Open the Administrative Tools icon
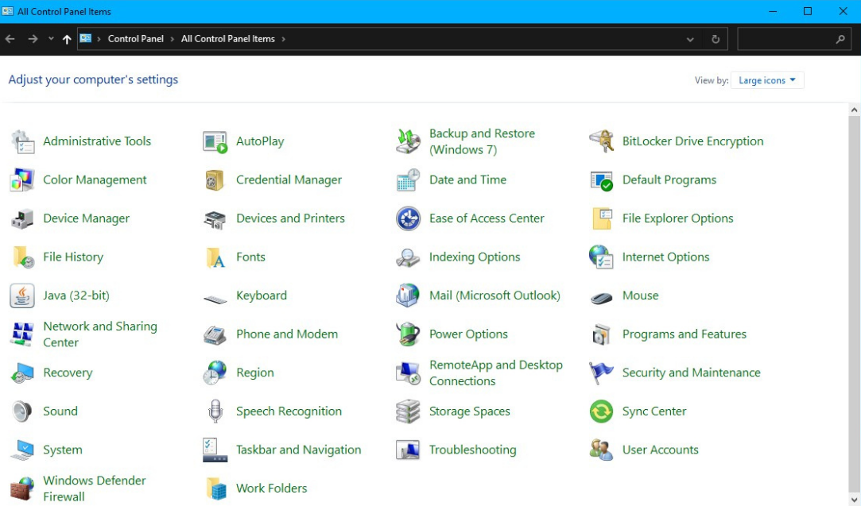861x506 pixels. click(x=22, y=141)
